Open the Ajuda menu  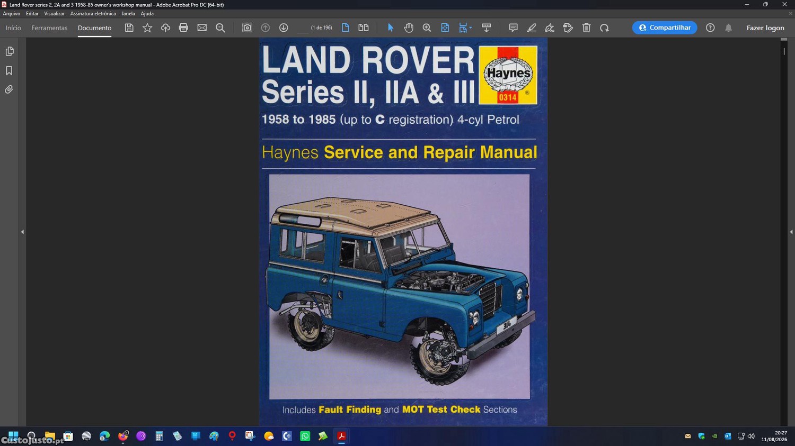(x=147, y=14)
